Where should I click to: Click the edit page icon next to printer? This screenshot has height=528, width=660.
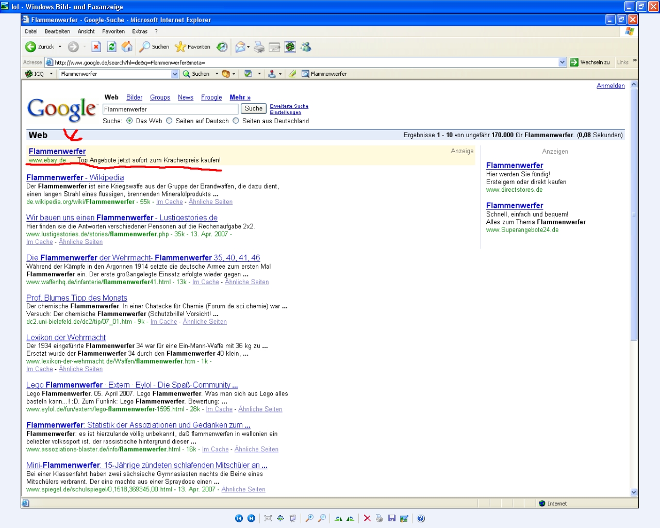coord(275,47)
